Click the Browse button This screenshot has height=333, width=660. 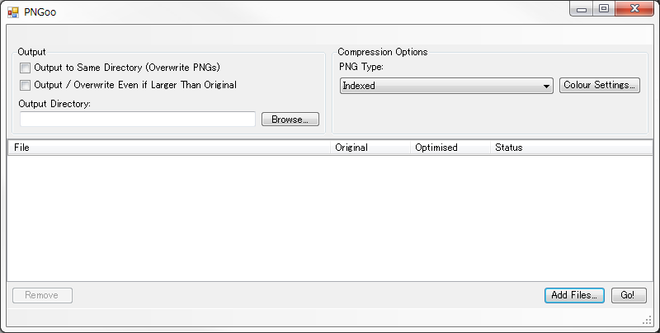click(290, 120)
